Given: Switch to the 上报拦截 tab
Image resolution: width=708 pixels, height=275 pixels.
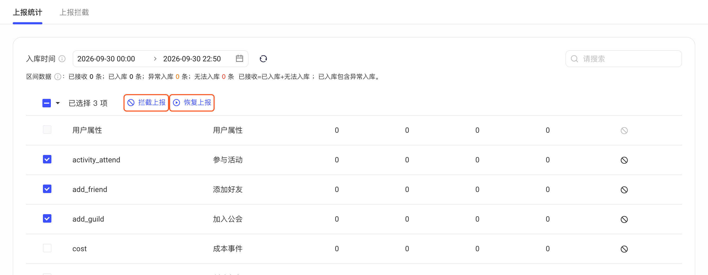Looking at the screenshot, I should (x=74, y=12).
